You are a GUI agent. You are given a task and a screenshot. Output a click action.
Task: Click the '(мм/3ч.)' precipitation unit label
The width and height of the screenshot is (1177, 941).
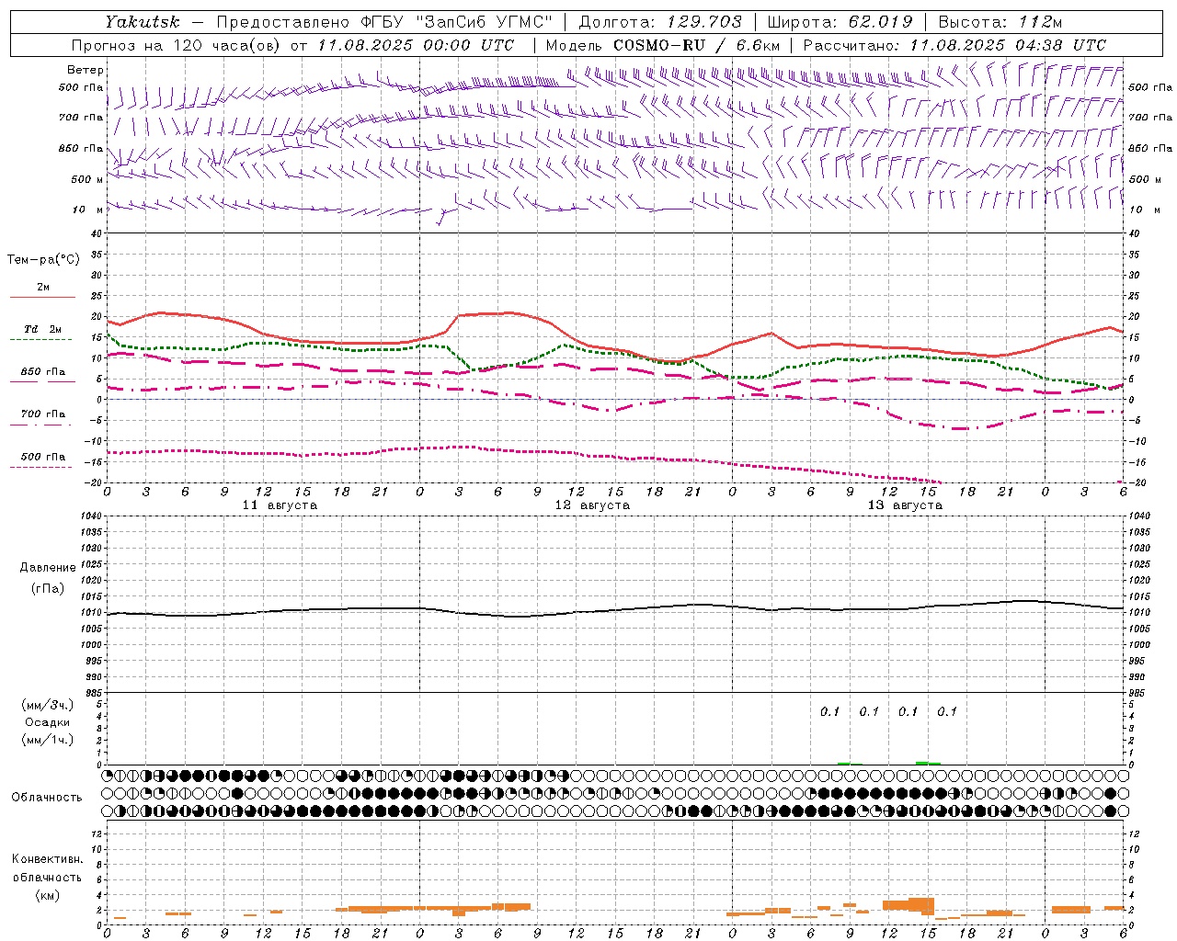coord(47,705)
